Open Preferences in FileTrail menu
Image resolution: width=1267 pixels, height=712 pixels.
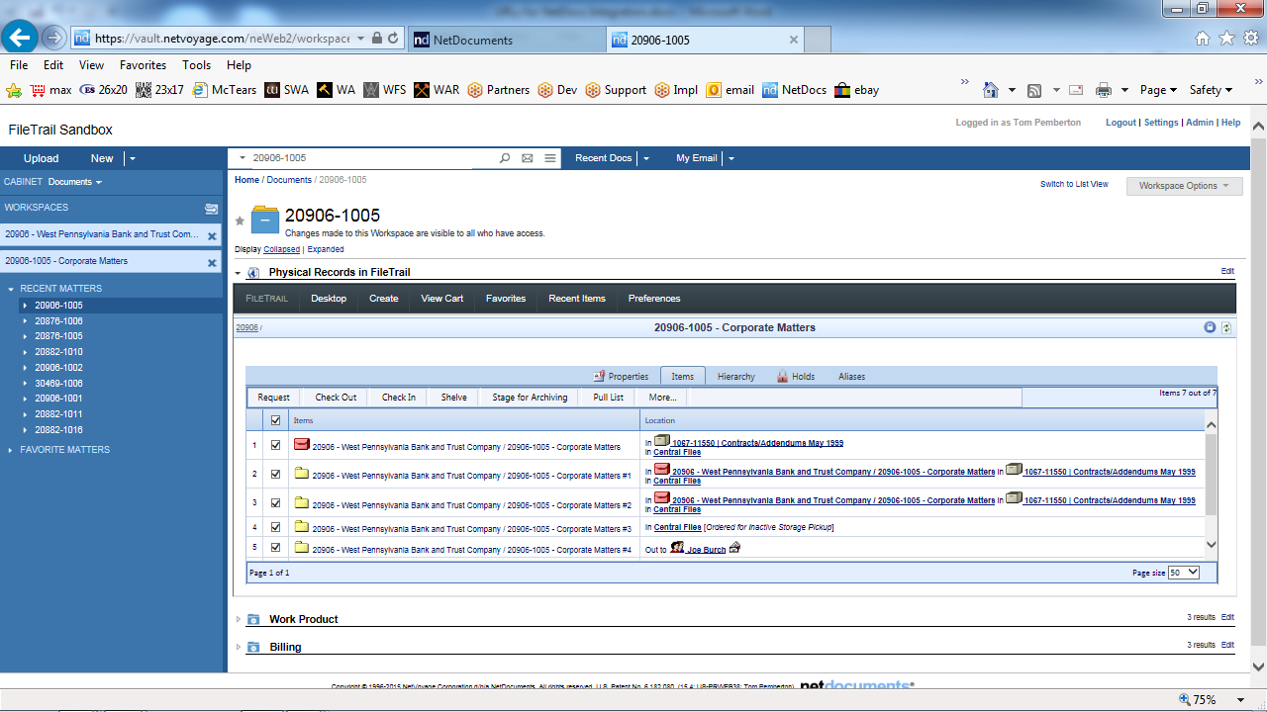pyautogui.click(x=654, y=299)
